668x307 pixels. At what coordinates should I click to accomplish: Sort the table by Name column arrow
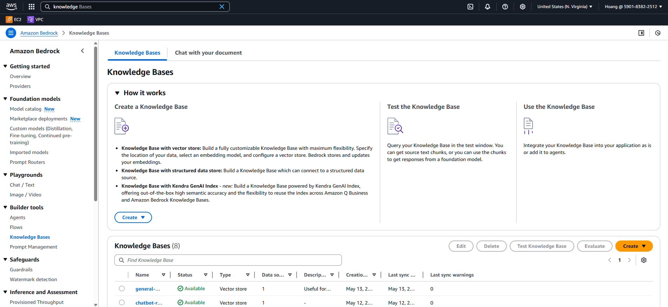click(164, 275)
